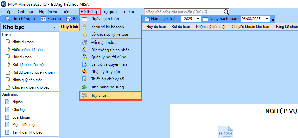This screenshot has height=138, width=298.
Task: Click the document icon beside Hủy dự toán
Action: click(x=8, y=57)
